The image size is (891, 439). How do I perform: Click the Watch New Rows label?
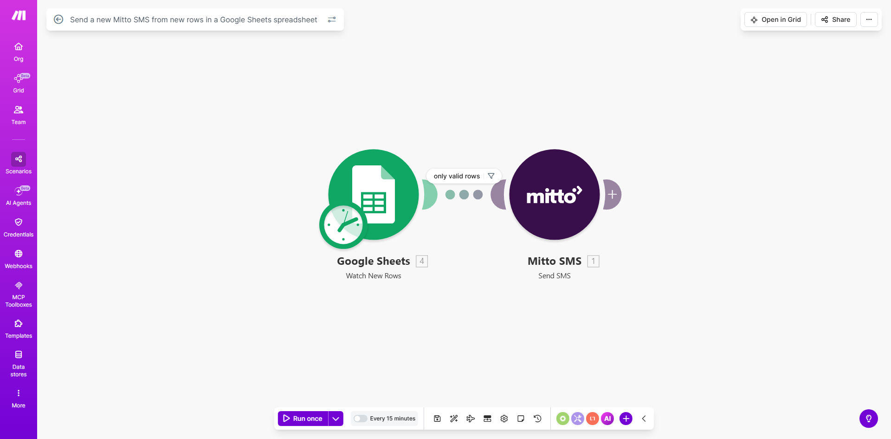click(374, 275)
